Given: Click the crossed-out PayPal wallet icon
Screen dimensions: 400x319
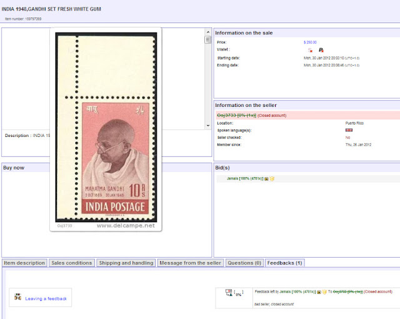Looking at the screenshot, I should click(321, 50).
